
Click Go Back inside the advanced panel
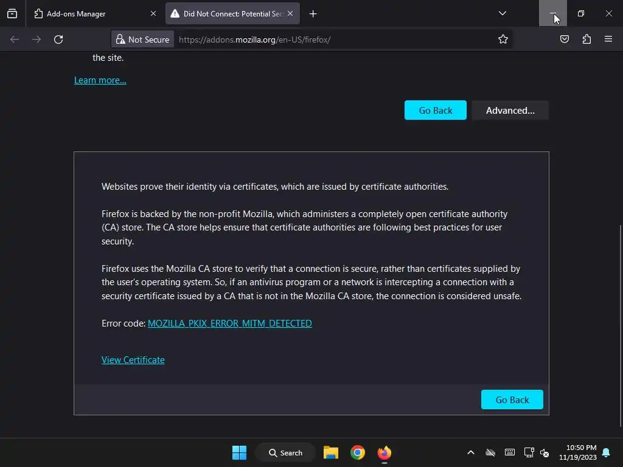click(x=512, y=400)
